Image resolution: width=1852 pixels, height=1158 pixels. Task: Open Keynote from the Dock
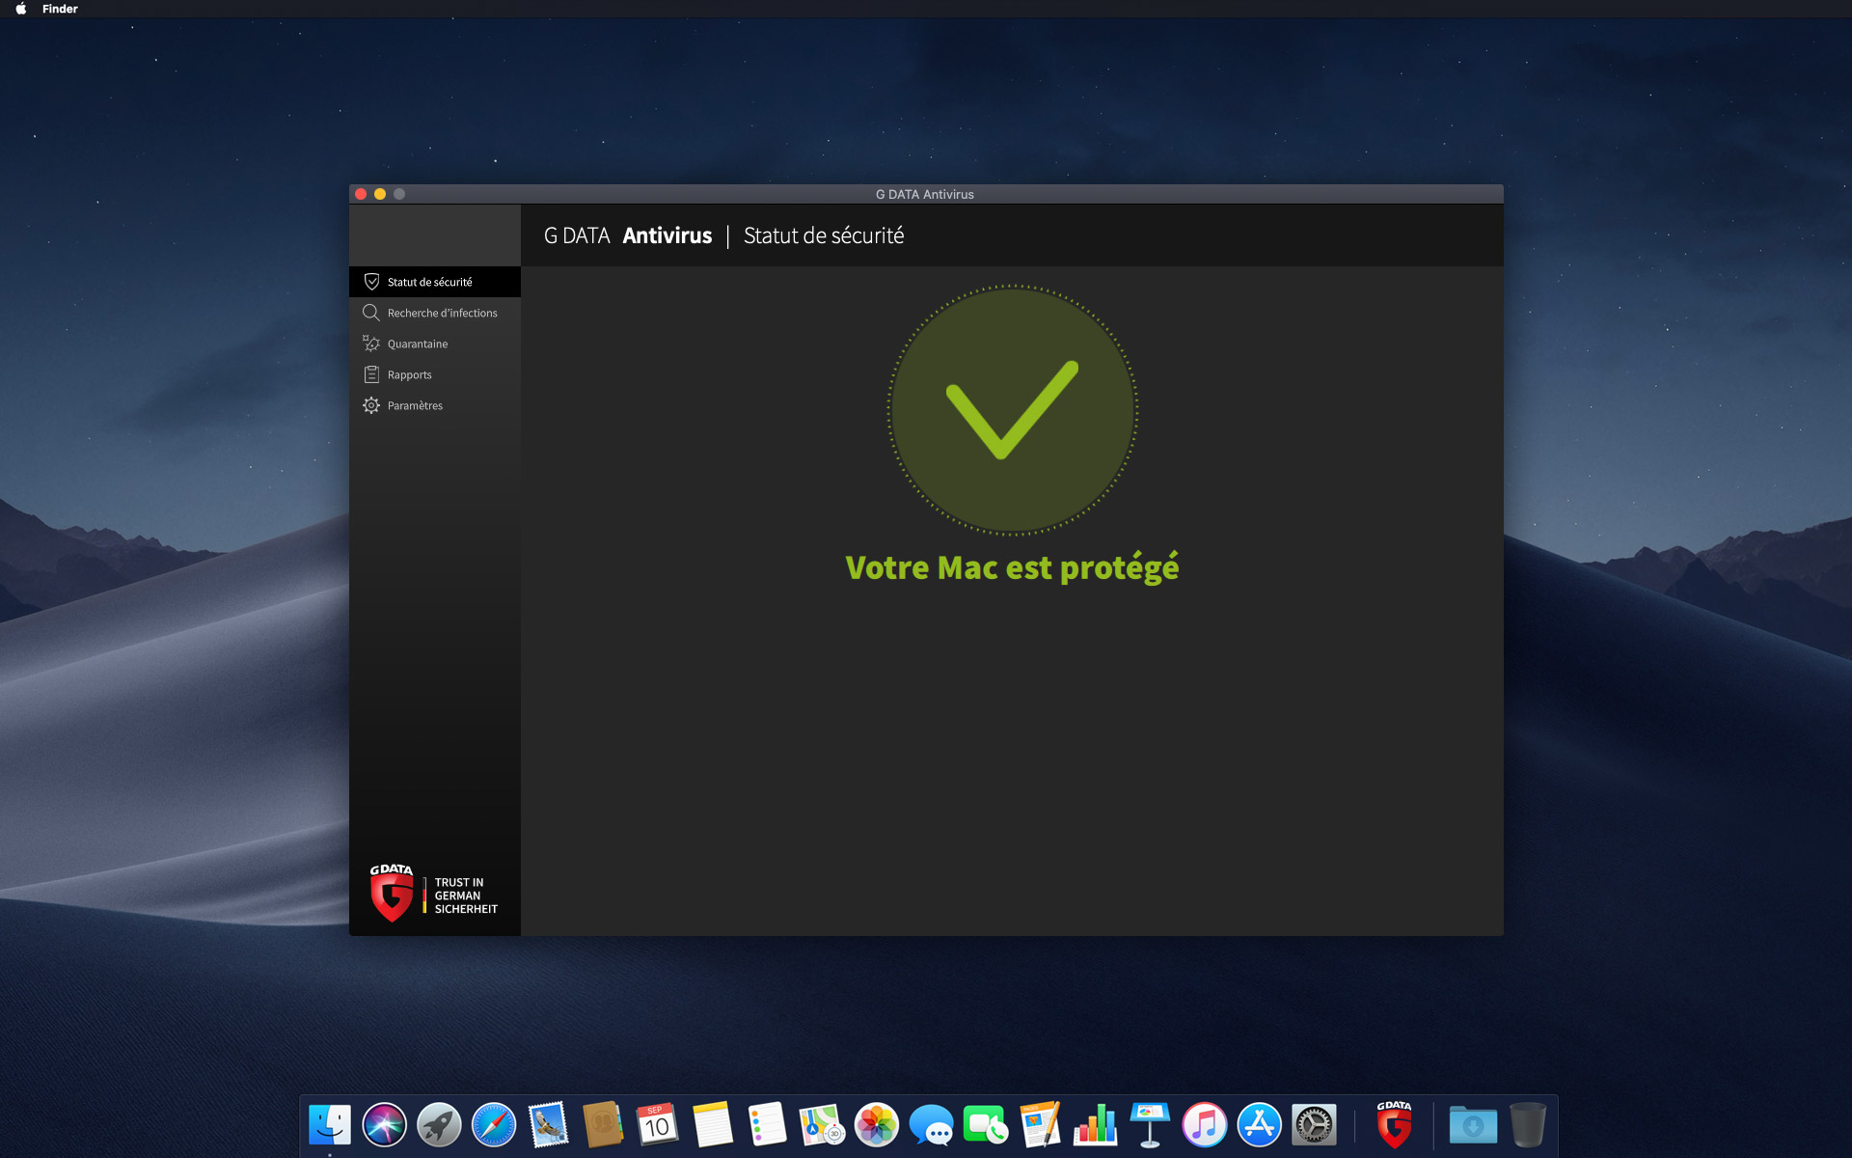coord(1150,1125)
